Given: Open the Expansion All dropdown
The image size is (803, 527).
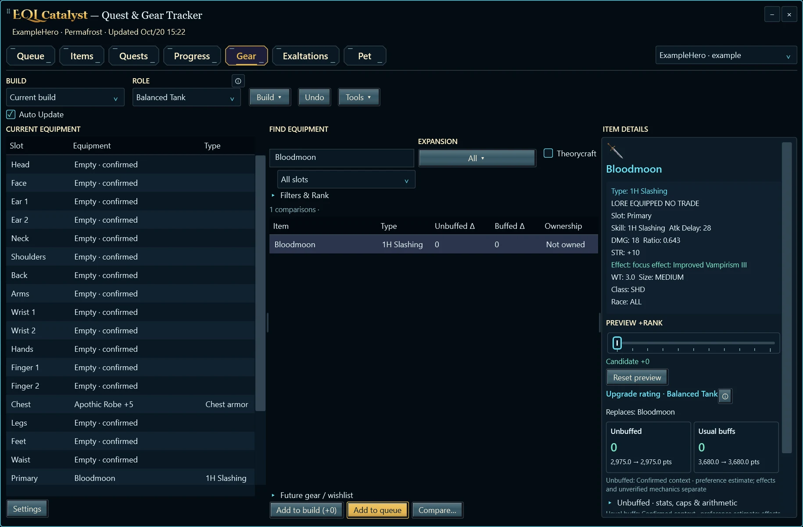Looking at the screenshot, I should [x=477, y=158].
